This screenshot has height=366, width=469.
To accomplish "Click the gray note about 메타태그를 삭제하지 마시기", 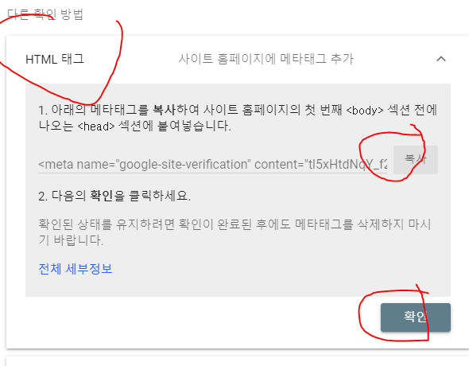I will pos(234,232).
